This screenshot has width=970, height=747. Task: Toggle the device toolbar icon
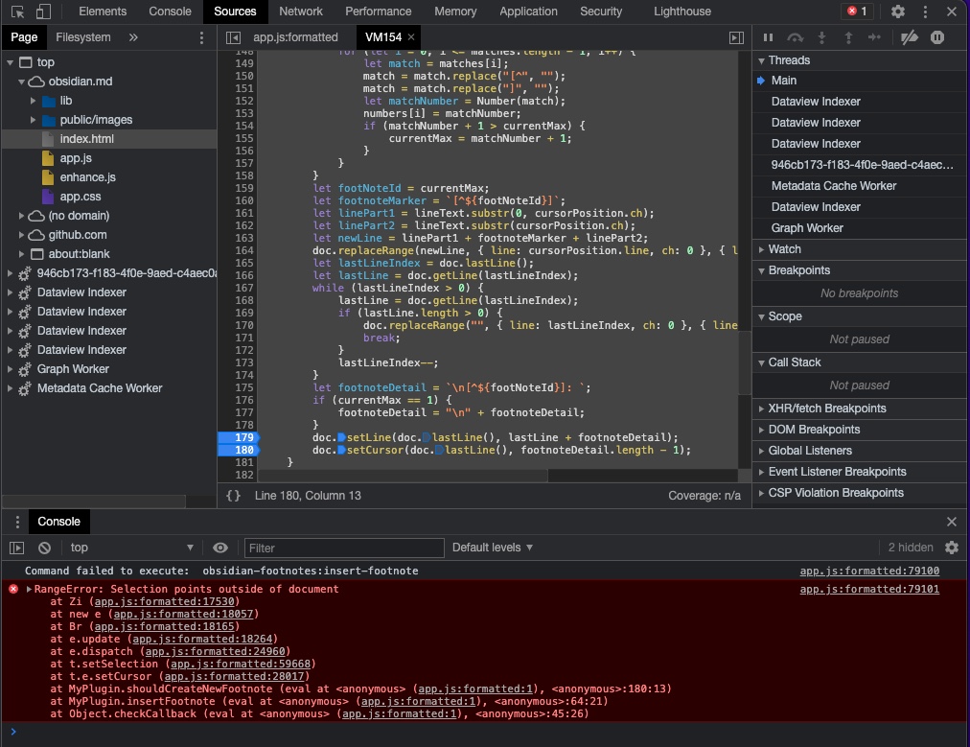pos(43,12)
